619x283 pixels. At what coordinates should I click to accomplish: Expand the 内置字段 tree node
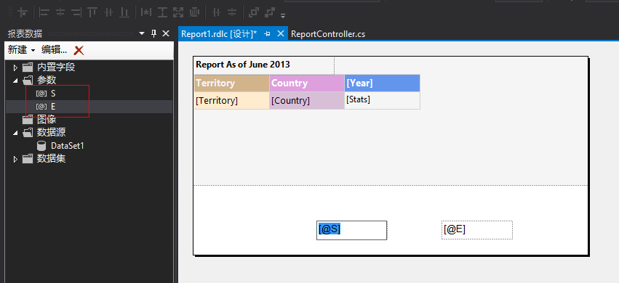pos(15,67)
